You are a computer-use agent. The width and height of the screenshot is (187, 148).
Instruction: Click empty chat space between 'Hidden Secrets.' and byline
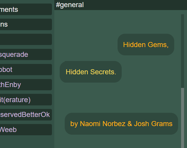coord(119,98)
